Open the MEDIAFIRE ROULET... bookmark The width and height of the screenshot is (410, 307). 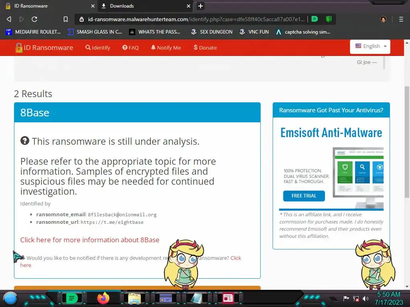(x=33, y=32)
